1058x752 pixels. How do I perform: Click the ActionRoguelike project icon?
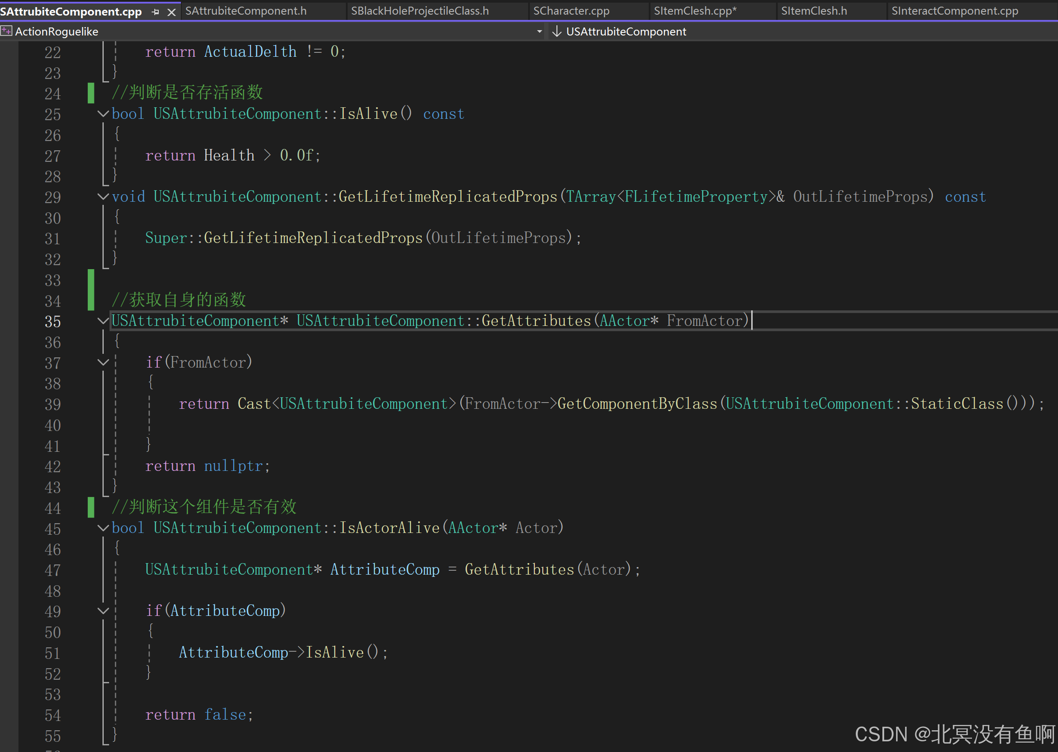(7, 31)
